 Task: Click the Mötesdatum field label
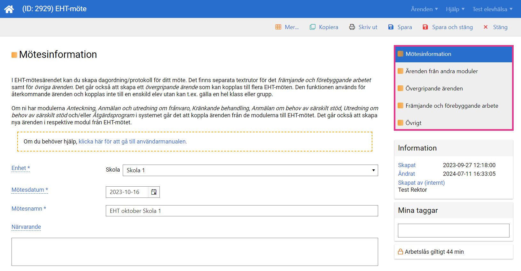[x=30, y=190]
